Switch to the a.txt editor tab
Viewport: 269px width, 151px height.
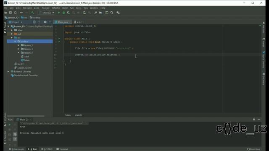79,22
